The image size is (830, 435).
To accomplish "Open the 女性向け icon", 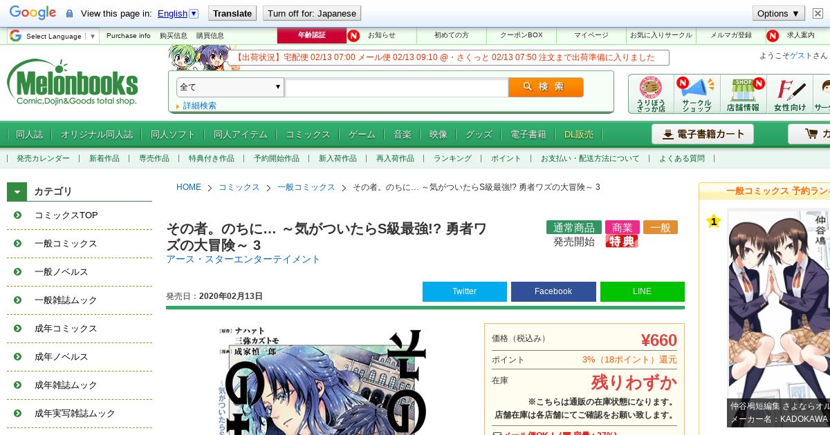I will point(789,94).
